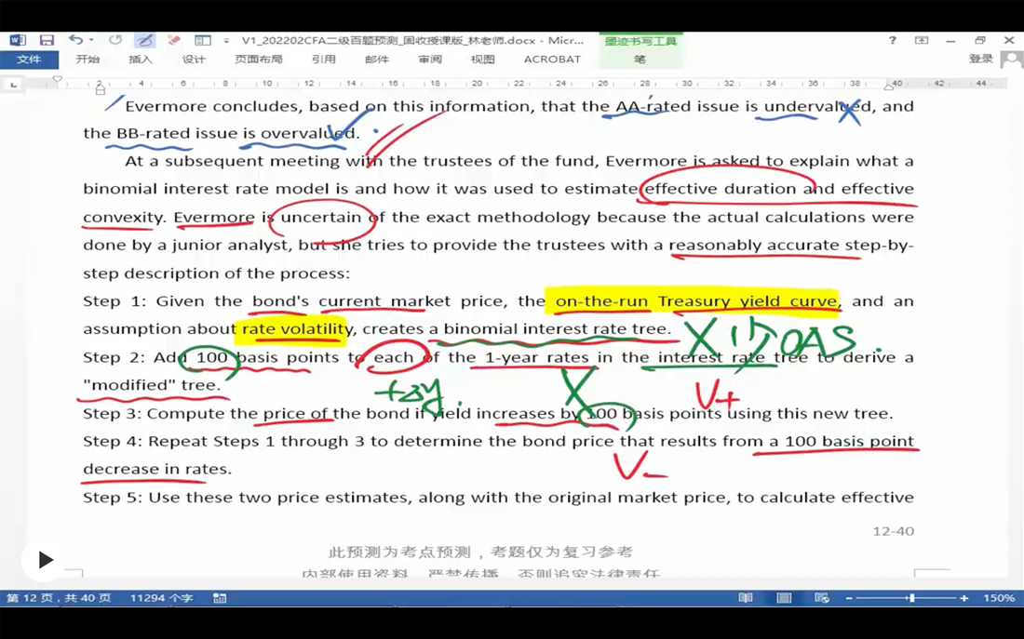Switch to the 视图 tab

click(x=482, y=60)
